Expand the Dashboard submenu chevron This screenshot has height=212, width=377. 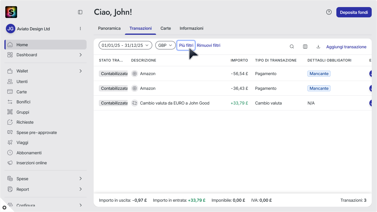coord(81,55)
